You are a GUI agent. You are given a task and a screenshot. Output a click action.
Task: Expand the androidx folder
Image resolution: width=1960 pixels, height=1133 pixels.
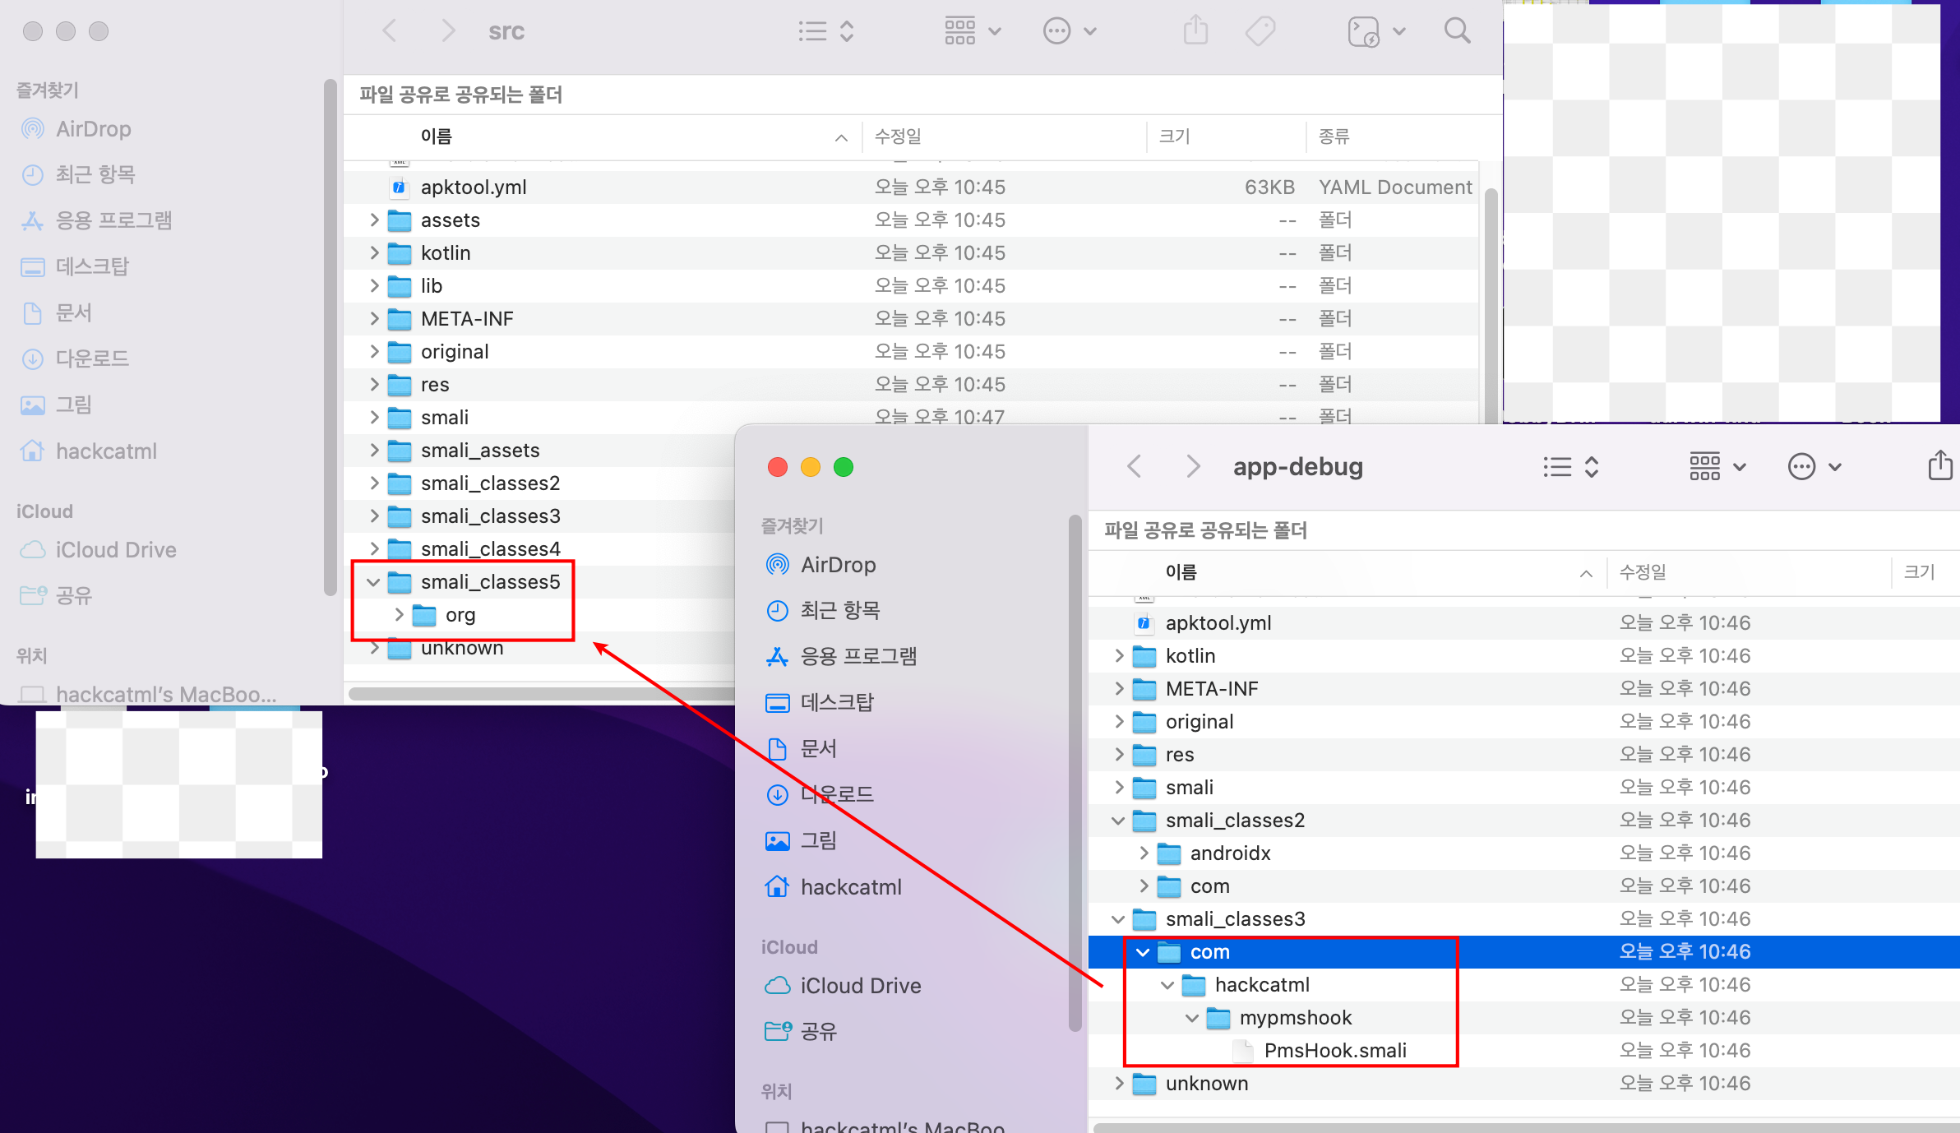point(1144,853)
